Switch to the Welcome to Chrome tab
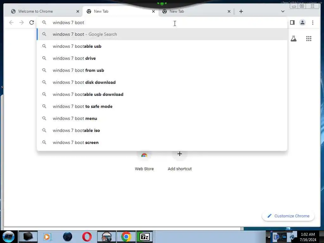 [x=43, y=11]
